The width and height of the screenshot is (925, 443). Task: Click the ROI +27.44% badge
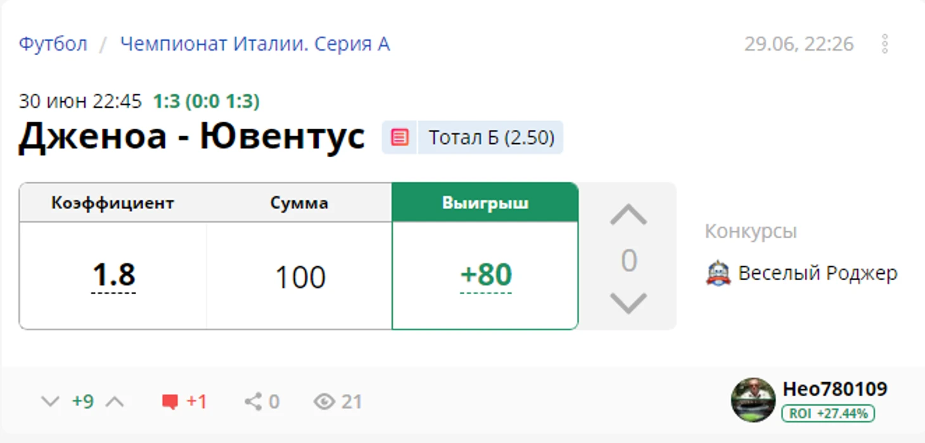(x=828, y=414)
